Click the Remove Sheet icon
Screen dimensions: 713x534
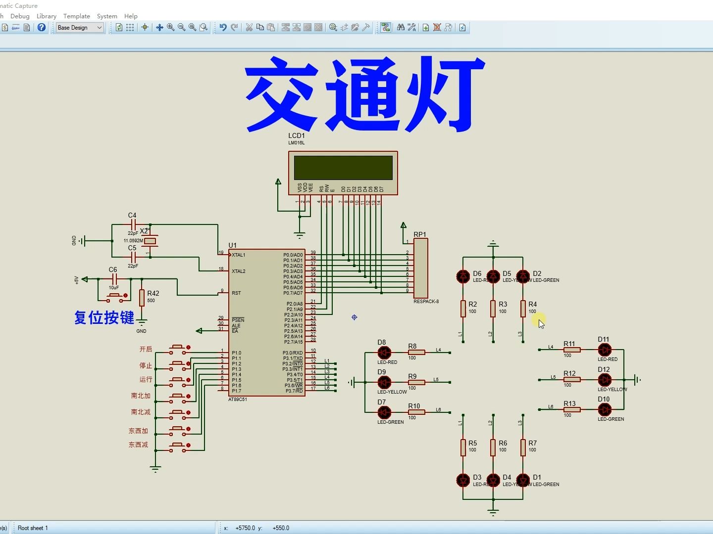click(437, 27)
